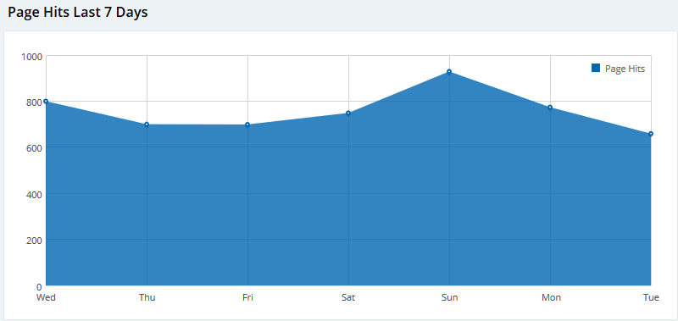This screenshot has width=678, height=321.
Task: Click the Page Hits Last 7 Days heading
Action: pyautogui.click(x=78, y=12)
